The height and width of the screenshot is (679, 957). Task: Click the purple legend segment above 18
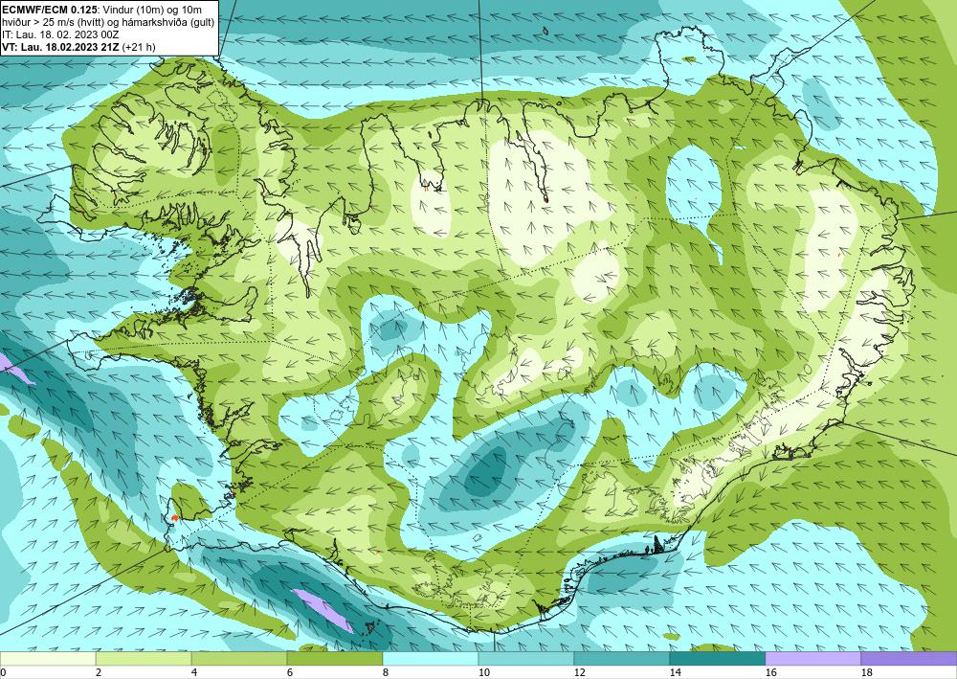(909, 659)
